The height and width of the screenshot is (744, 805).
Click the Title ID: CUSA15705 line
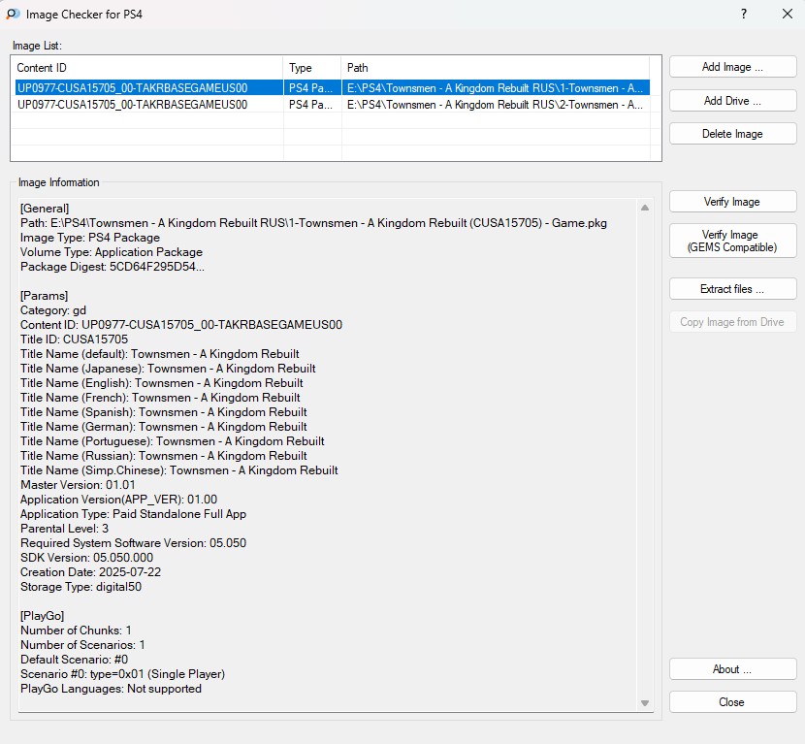point(75,340)
